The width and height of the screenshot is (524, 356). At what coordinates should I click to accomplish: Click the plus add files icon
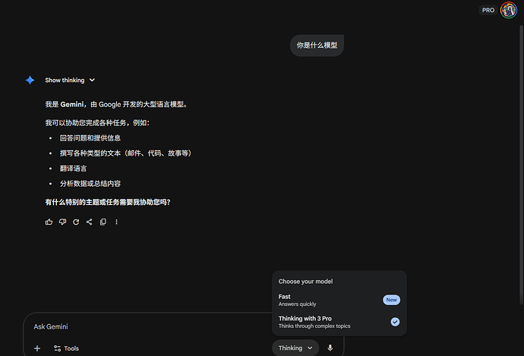37,348
